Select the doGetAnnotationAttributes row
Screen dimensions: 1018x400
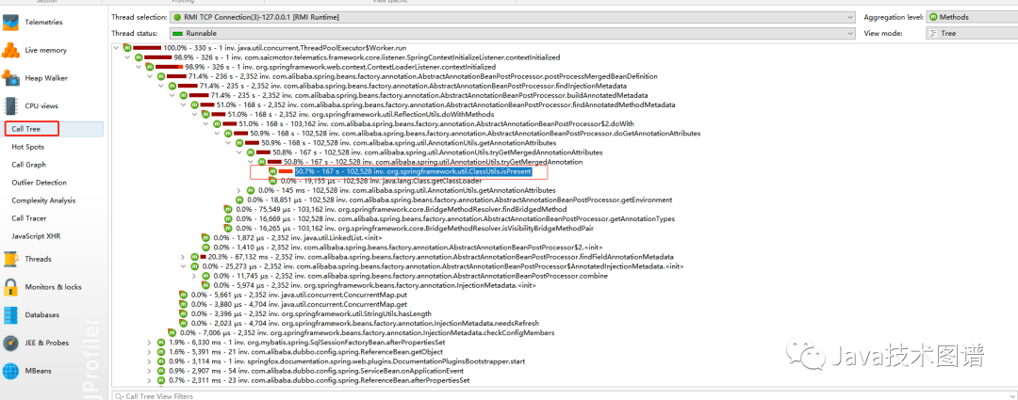click(x=474, y=133)
